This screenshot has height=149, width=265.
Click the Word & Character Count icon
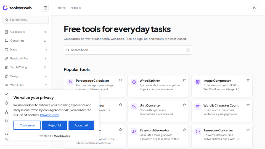point(198,107)
